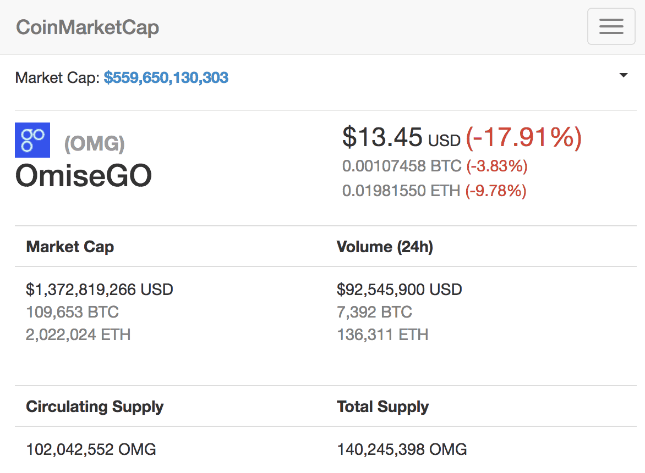Select volume $92,545,900 USD value

400,290
